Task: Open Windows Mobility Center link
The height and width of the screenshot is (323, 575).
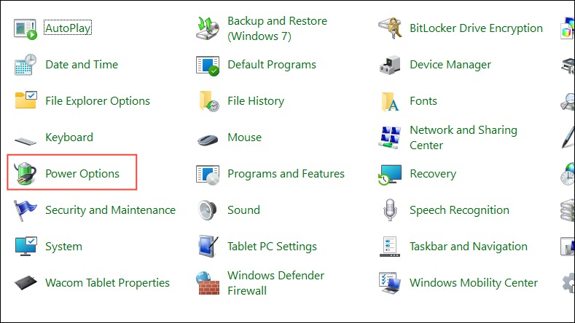Action: pos(474,283)
